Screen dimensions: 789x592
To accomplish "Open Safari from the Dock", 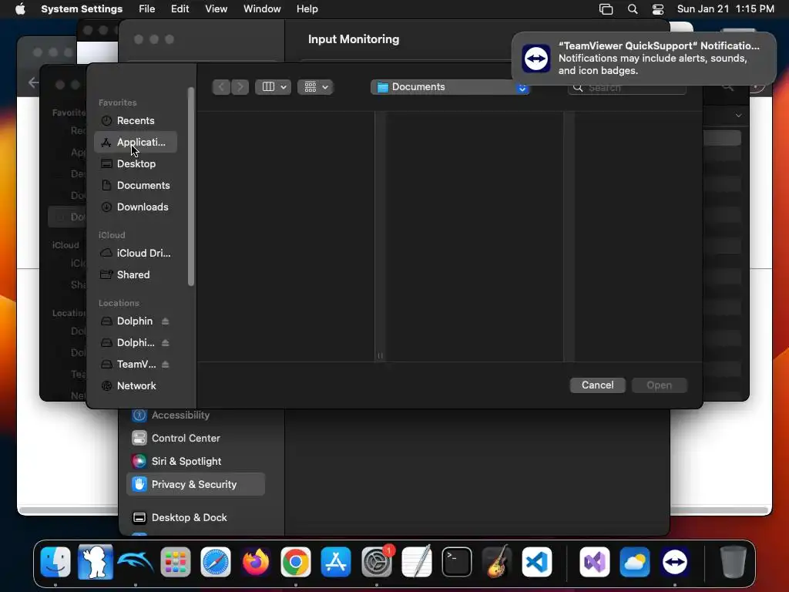I will pos(216,562).
